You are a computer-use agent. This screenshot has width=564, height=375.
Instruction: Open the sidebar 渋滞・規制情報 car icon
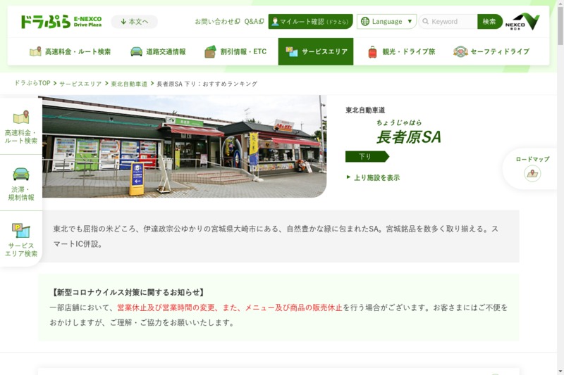[21, 174]
